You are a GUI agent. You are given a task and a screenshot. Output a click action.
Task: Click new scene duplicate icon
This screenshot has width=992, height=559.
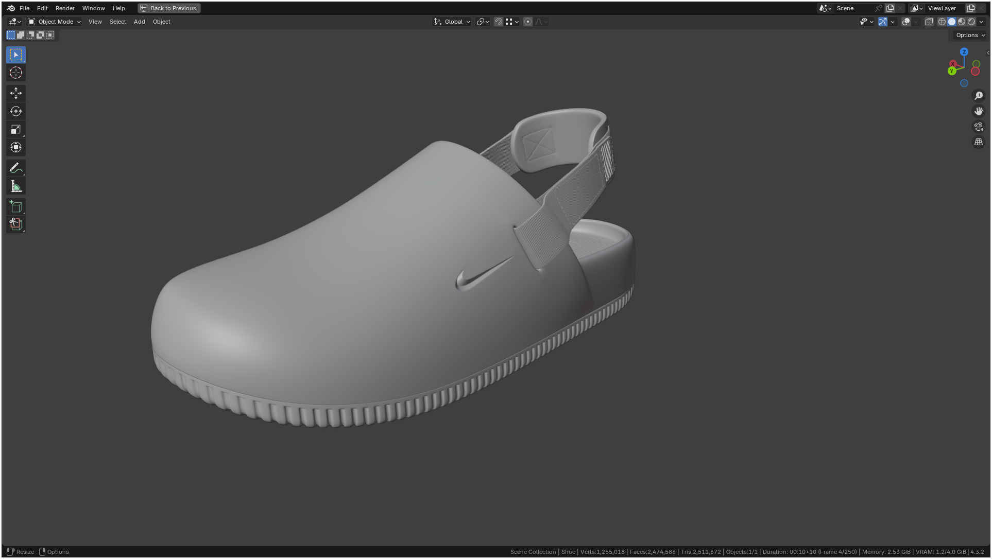pyautogui.click(x=890, y=8)
